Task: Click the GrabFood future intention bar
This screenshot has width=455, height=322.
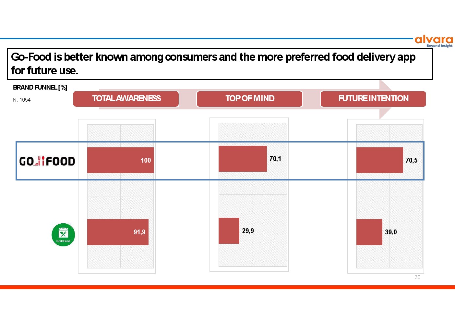Action: tap(369, 232)
